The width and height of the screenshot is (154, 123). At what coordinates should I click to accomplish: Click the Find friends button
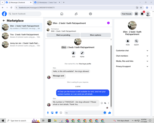pos(127,14)
